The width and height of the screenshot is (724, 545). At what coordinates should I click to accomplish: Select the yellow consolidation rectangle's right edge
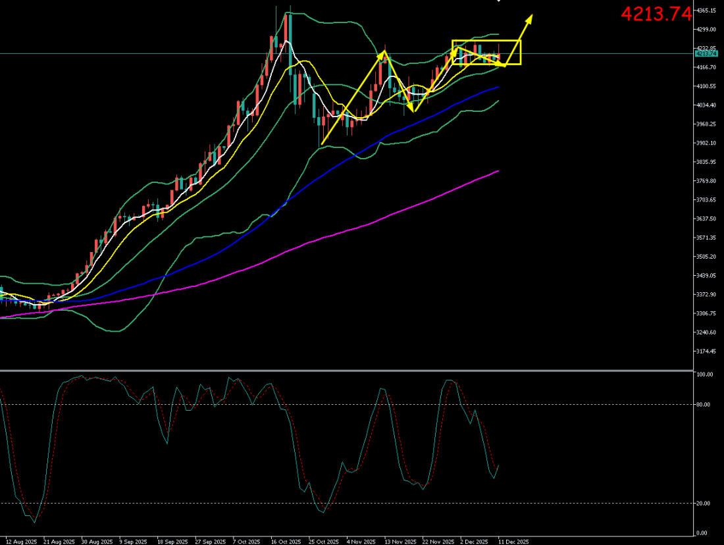[x=521, y=53]
